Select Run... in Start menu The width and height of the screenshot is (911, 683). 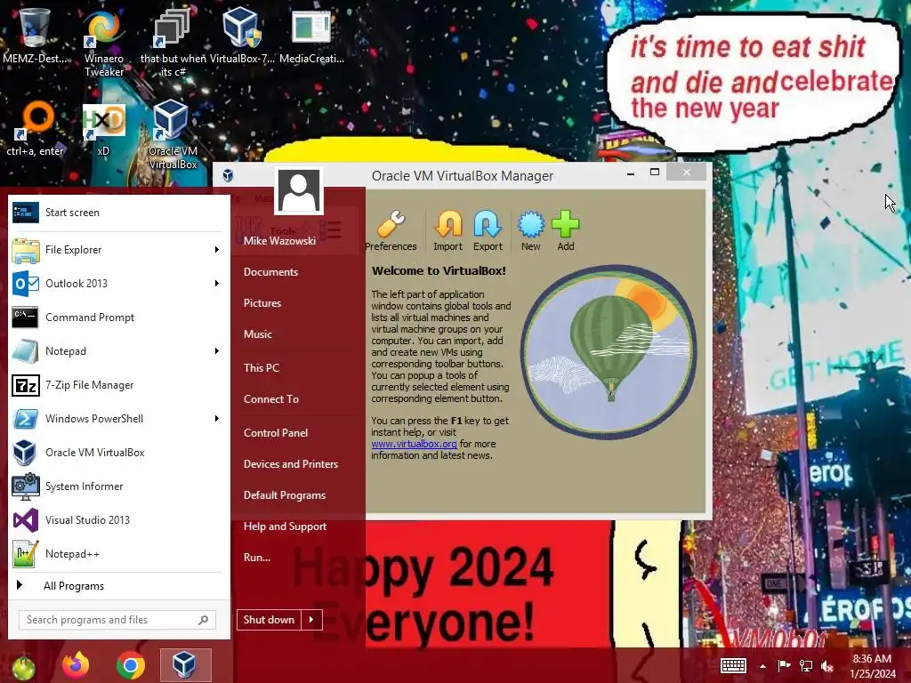(257, 558)
